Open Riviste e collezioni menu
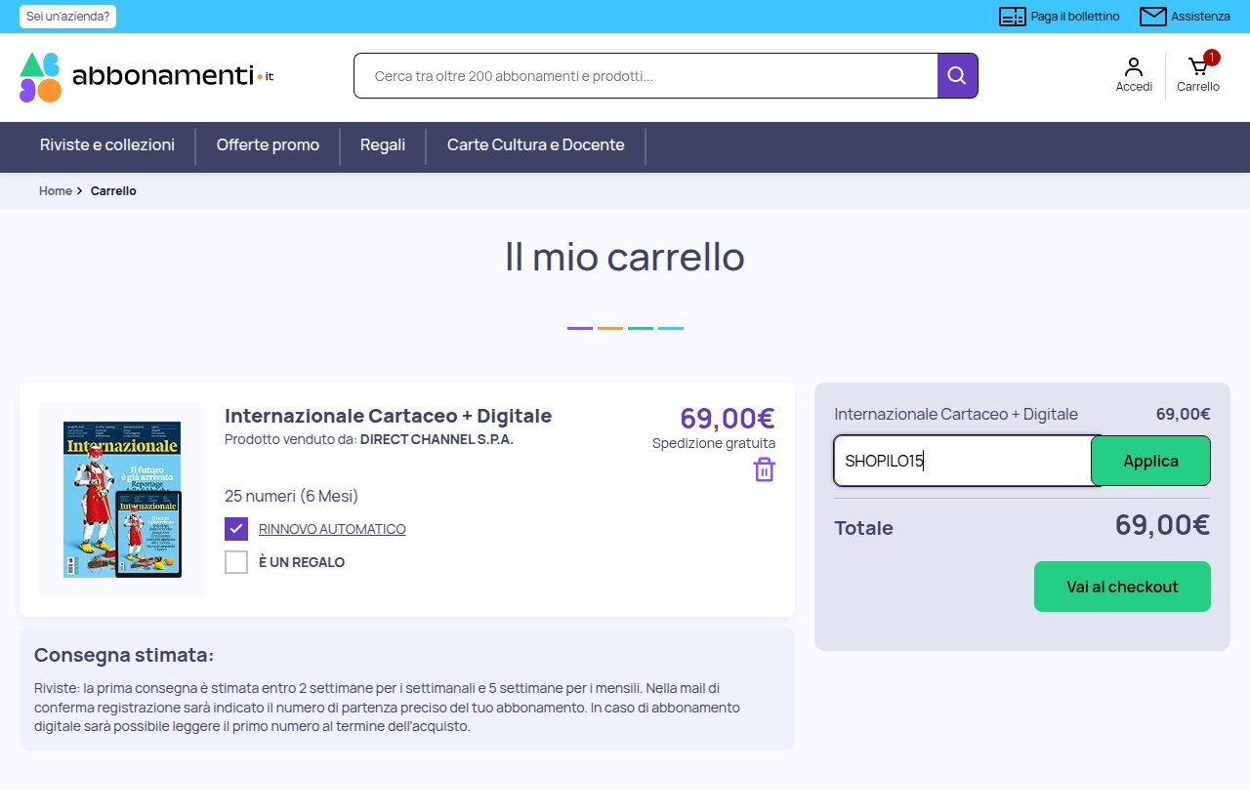The height and width of the screenshot is (812, 1250). tap(107, 145)
